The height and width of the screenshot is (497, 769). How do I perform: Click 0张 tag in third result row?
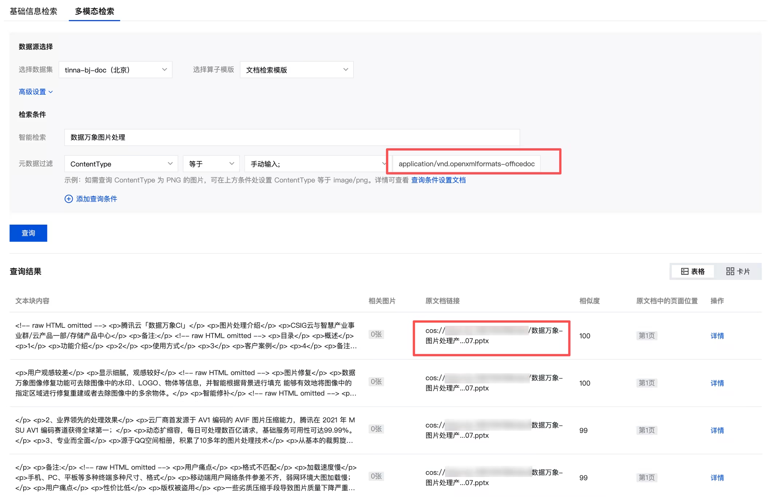[376, 429]
